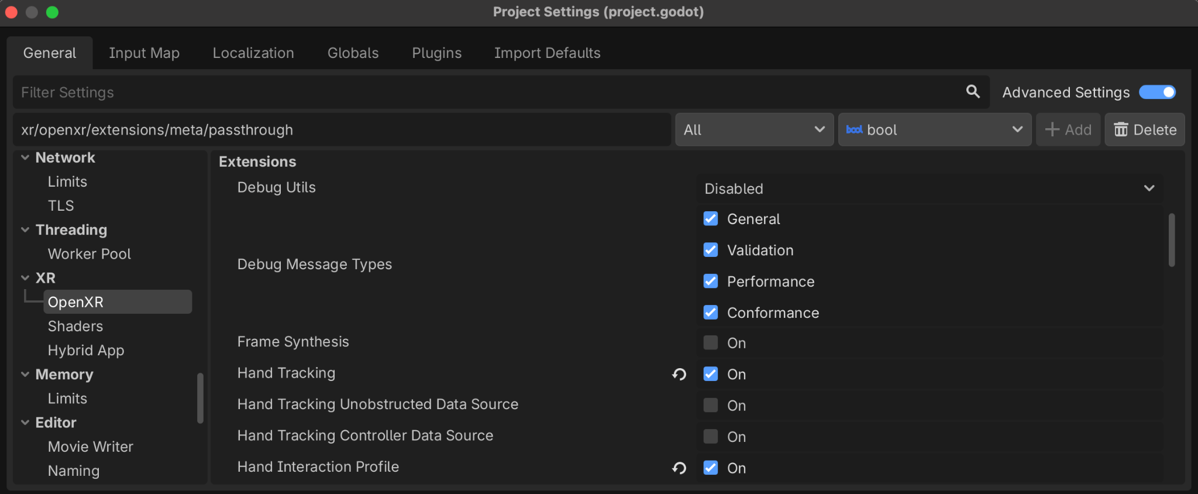Open the Plugins tab
Image resolution: width=1198 pixels, height=494 pixels.
tap(436, 53)
